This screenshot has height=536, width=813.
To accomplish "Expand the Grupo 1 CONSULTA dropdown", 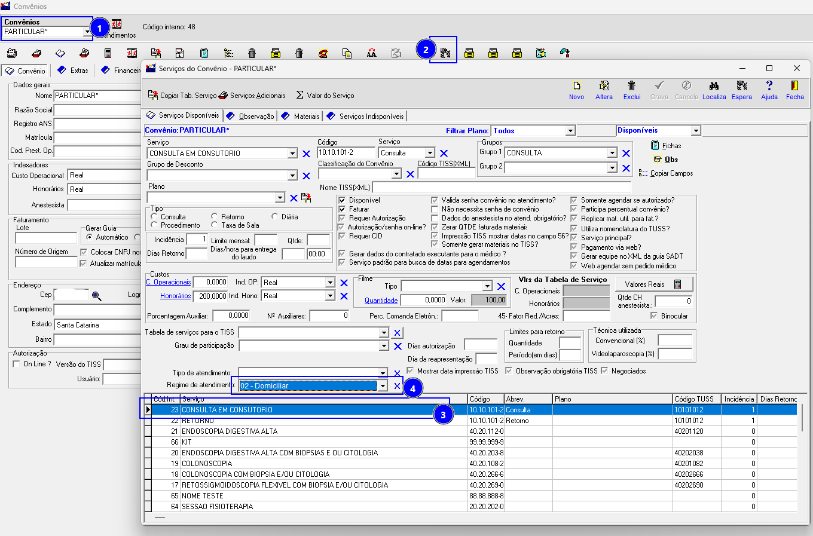I will [x=612, y=153].
